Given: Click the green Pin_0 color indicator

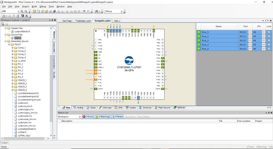Looking at the screenshot, I should (199, 32).
